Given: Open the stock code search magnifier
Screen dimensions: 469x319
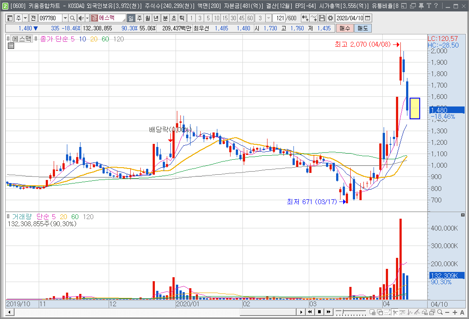Looking at the screenshot, I should [x=73, y=18].
